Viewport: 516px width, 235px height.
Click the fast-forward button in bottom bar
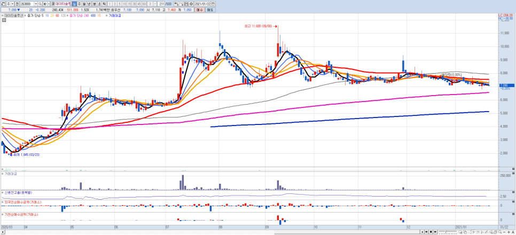tap(435, 232)
